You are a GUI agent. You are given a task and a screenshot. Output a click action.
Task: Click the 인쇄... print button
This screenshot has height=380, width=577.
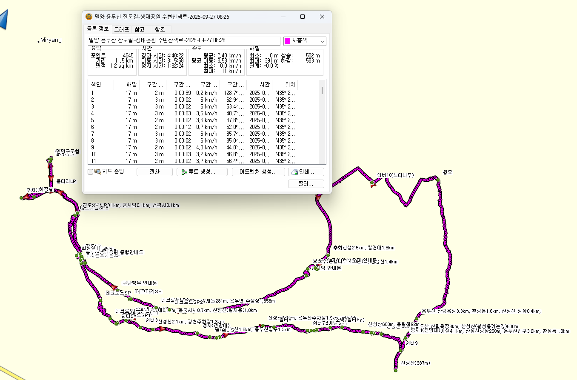point(306,172)
